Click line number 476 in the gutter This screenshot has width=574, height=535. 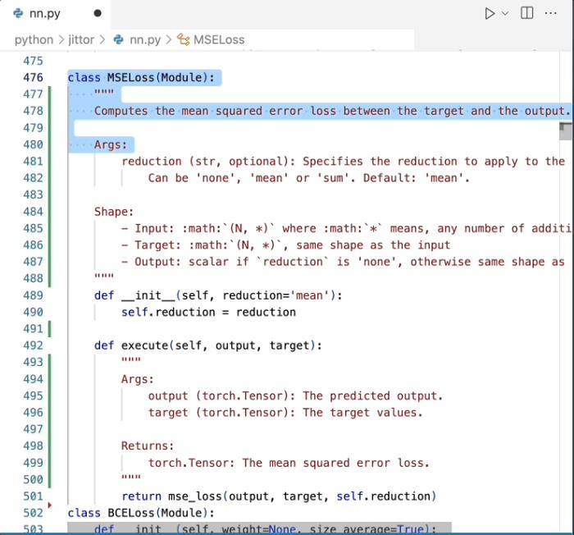click(33, 78)
